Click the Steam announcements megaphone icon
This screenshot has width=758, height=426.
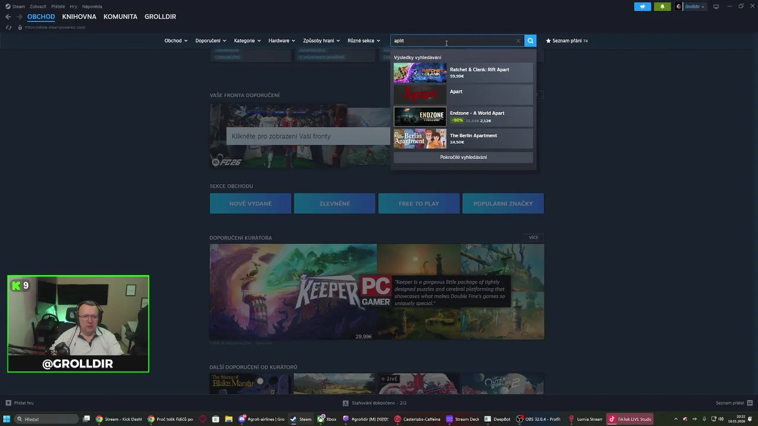click(x=643, y=7)
